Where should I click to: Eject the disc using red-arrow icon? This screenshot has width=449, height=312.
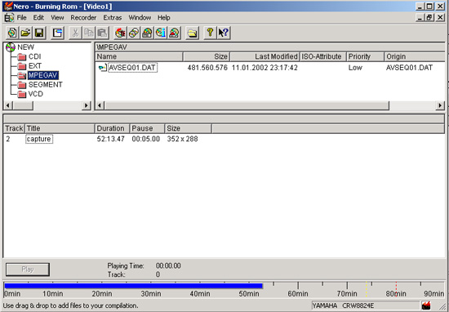coord(174,33)
